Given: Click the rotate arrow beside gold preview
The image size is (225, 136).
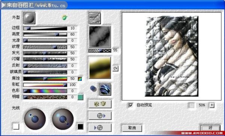Looking at the screenshot, I should tap(115, 68).
